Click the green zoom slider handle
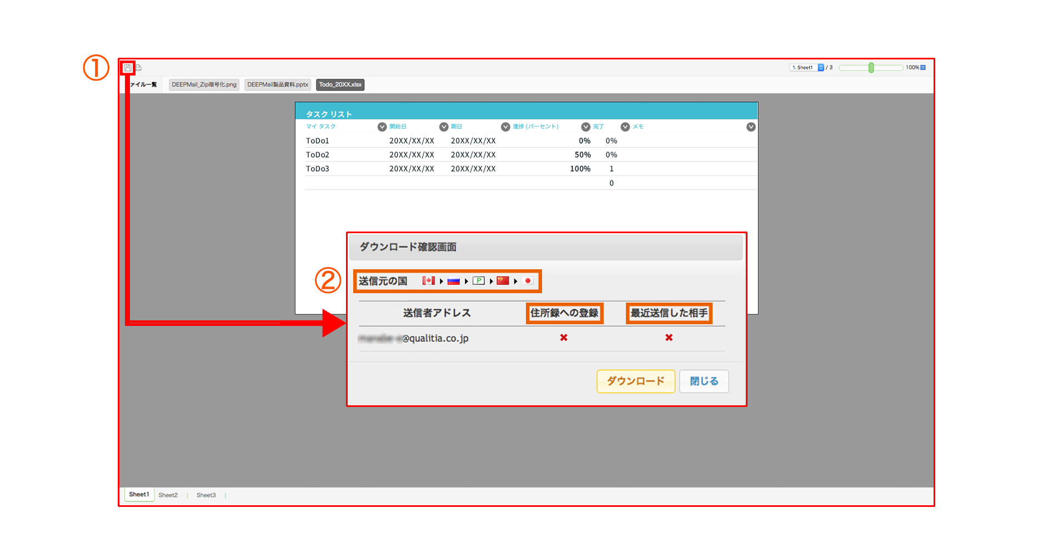The image size is (1063, 543). pyautogui.click(x=871, y=68)
